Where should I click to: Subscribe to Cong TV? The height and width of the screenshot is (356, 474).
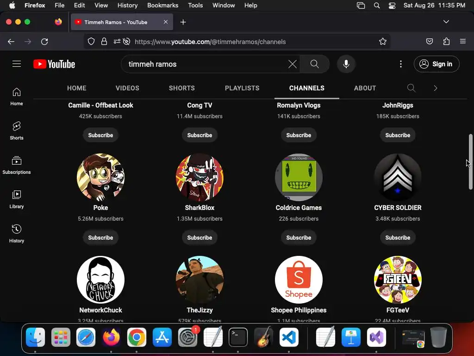coord(200,135)
